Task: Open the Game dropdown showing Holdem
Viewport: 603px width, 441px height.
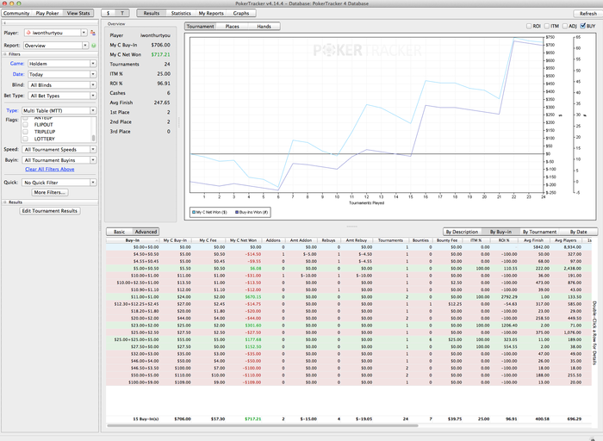Action: click(60, 63)
